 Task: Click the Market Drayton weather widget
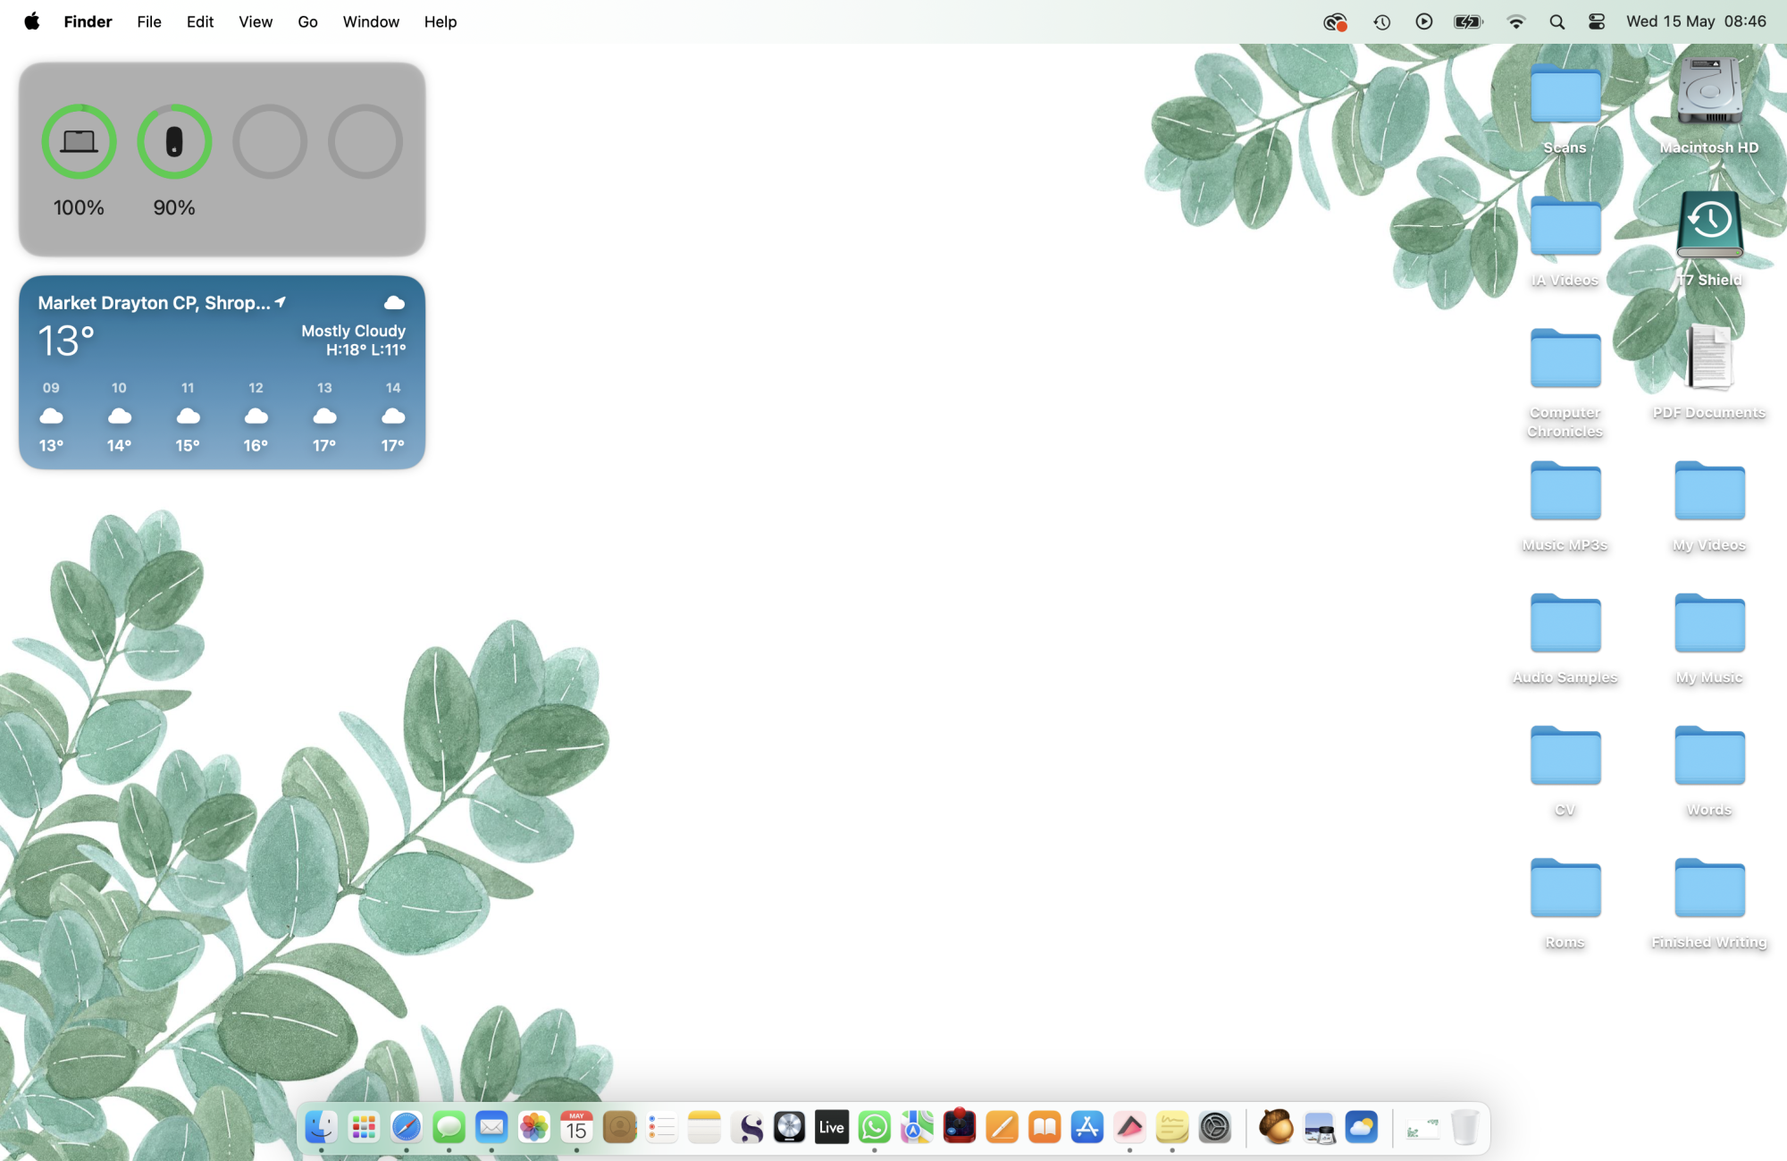(222, 372)
